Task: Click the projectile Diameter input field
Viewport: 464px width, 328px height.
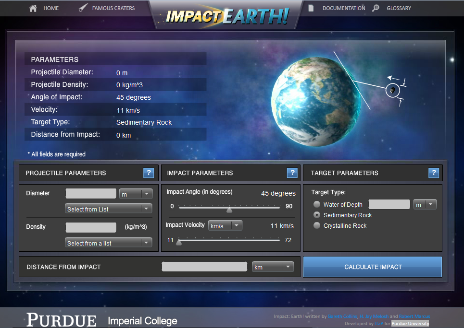Action: [91, 194]
